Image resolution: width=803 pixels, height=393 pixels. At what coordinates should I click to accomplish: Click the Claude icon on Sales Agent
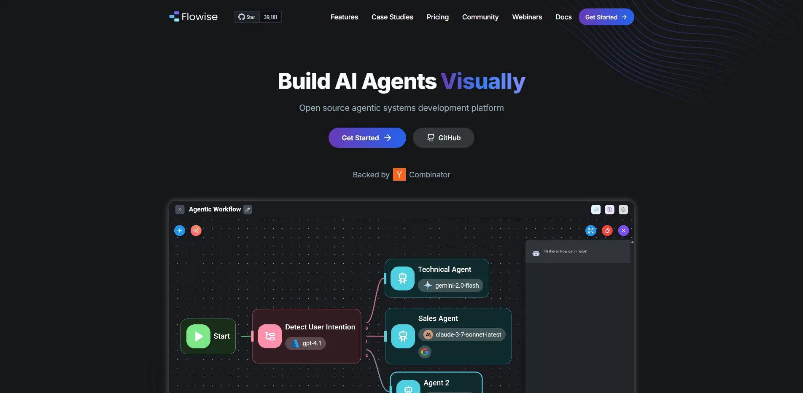[x=428, y=334]
